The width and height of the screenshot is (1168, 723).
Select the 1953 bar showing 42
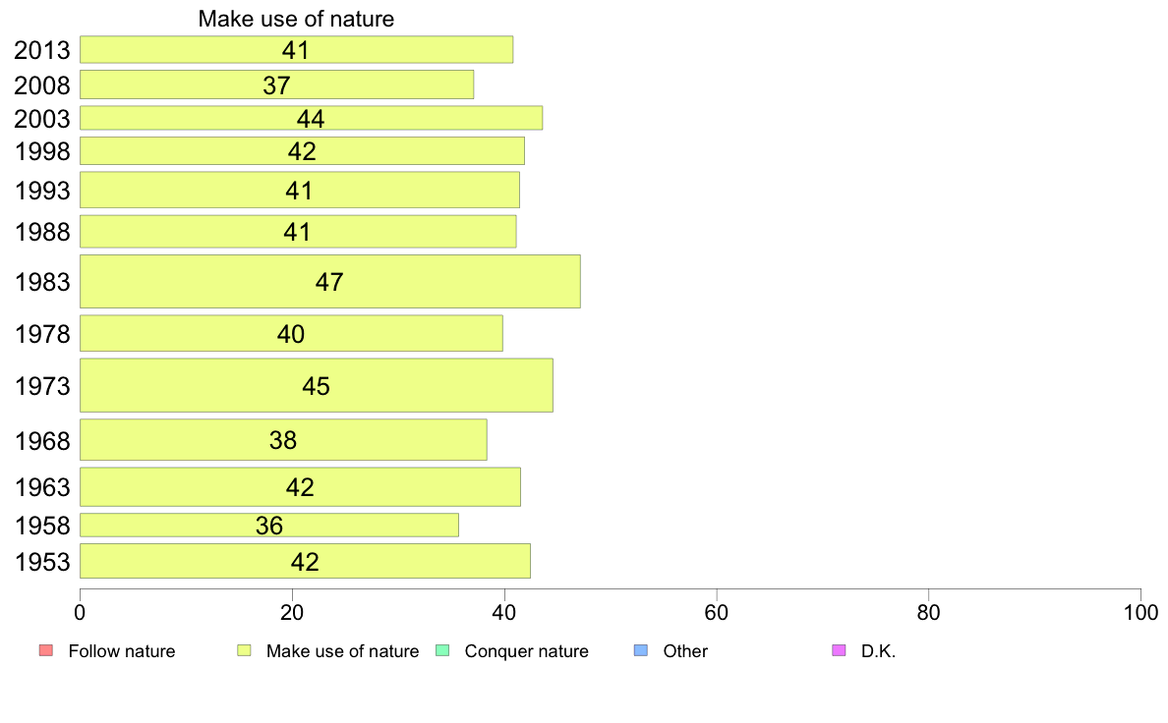305,562
